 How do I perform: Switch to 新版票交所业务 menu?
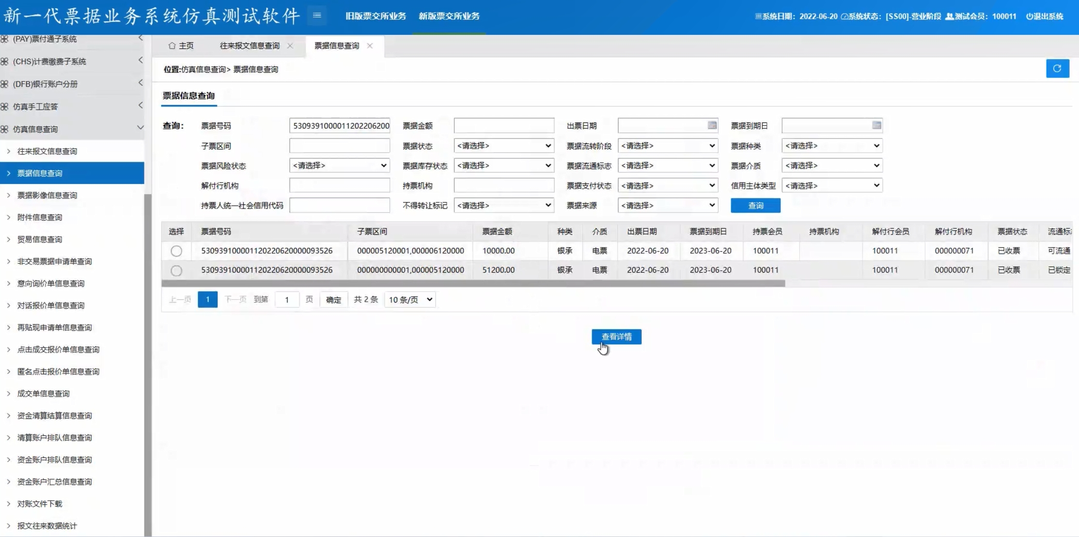(x=449, y=16)
